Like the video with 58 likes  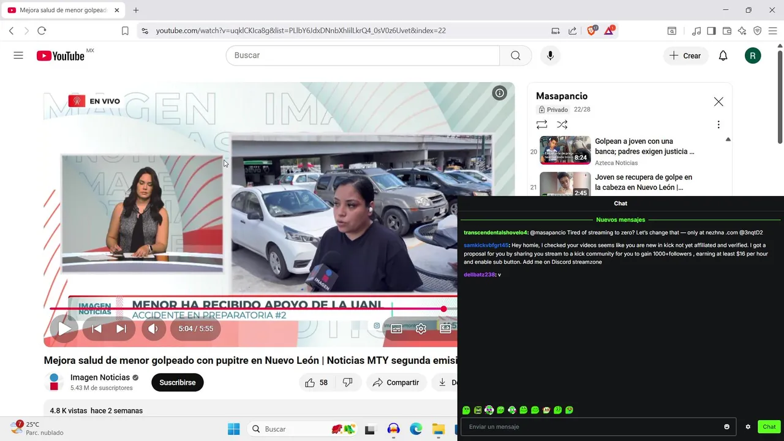[x=317, y=383]
